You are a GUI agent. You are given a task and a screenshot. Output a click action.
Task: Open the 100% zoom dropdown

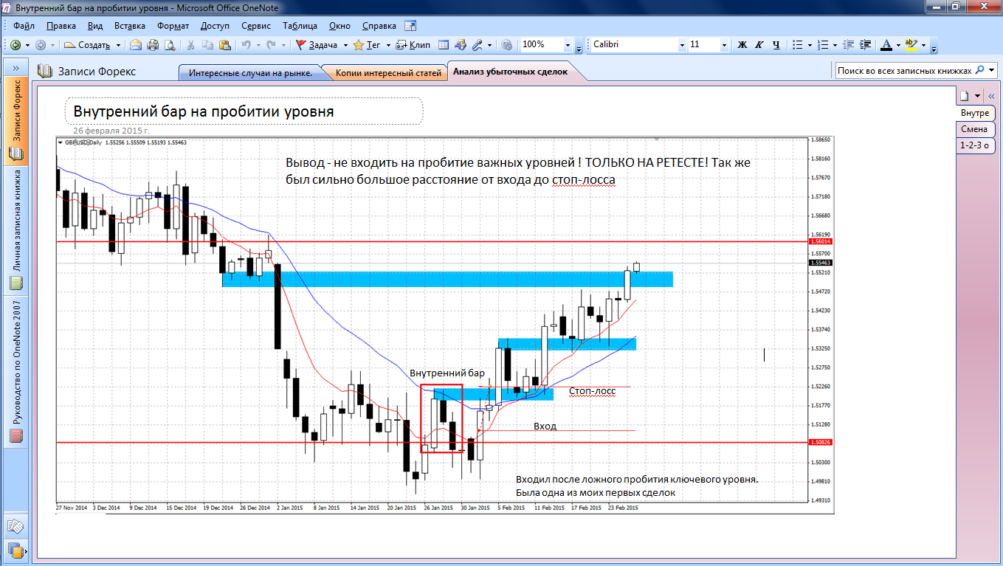pyautogui.click(x=568, y=45)
